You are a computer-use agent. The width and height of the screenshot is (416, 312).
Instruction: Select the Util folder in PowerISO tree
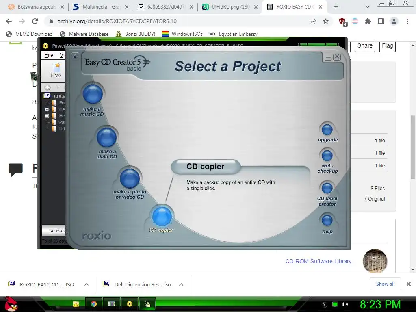pyautogui.click(x=58, y=129)
